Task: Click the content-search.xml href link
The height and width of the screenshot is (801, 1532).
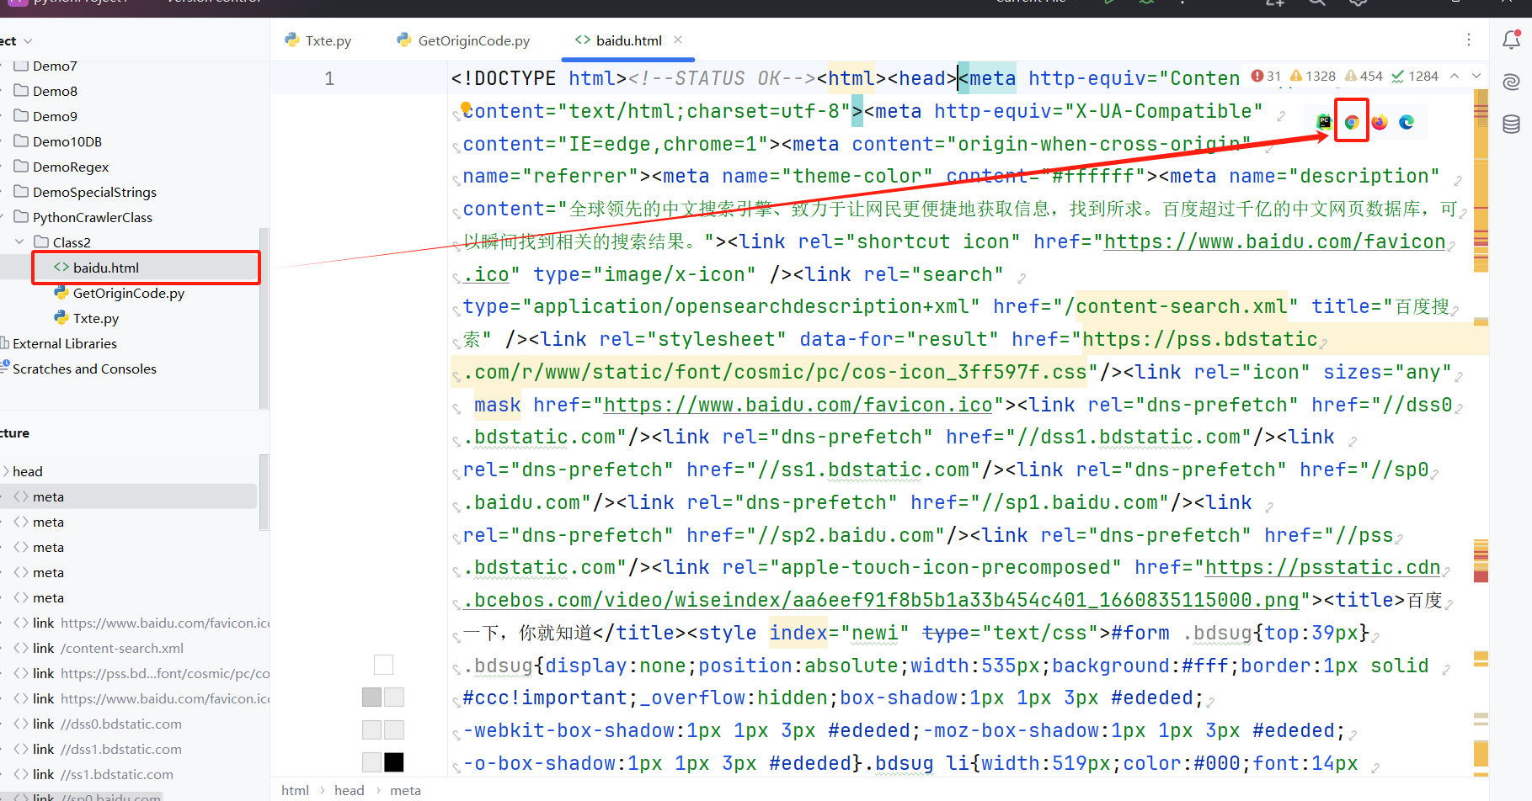Action: tap(1182, 306)
